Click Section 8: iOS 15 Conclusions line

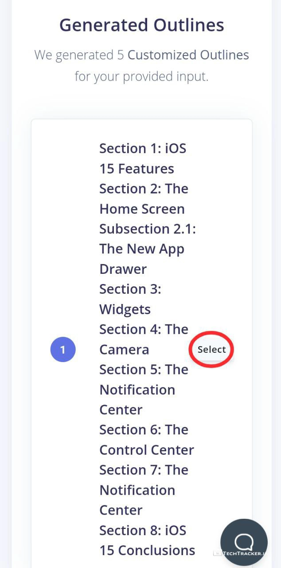click(x=147, y=540)
